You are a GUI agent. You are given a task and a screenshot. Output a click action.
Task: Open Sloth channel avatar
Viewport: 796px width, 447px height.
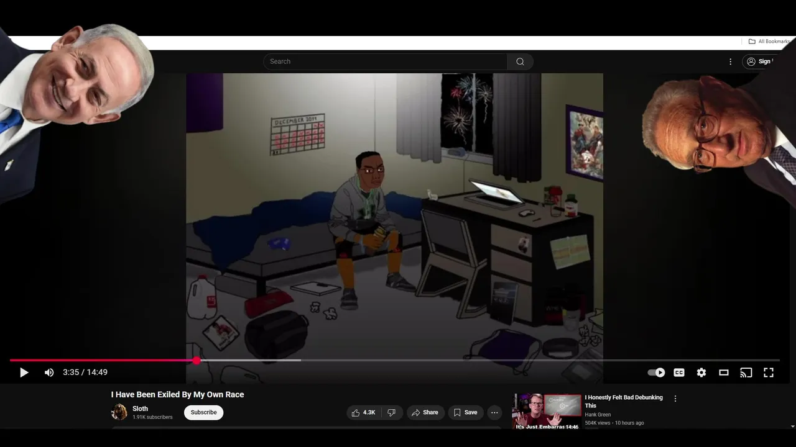pos(119,412)
